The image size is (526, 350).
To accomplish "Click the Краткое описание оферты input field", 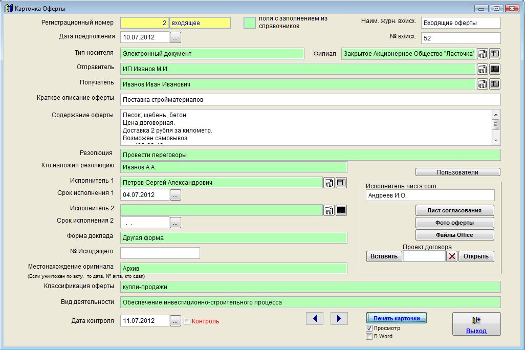I will pos(310,100).
